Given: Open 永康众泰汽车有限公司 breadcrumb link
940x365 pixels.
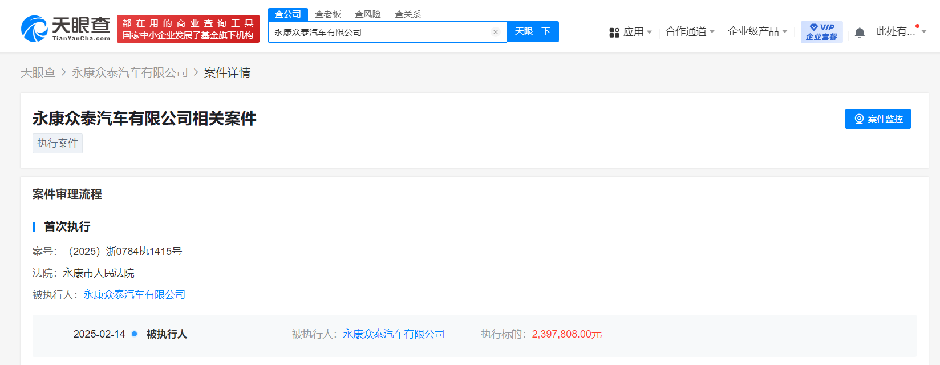Looking at the screenshot, I should pos(129,72).
